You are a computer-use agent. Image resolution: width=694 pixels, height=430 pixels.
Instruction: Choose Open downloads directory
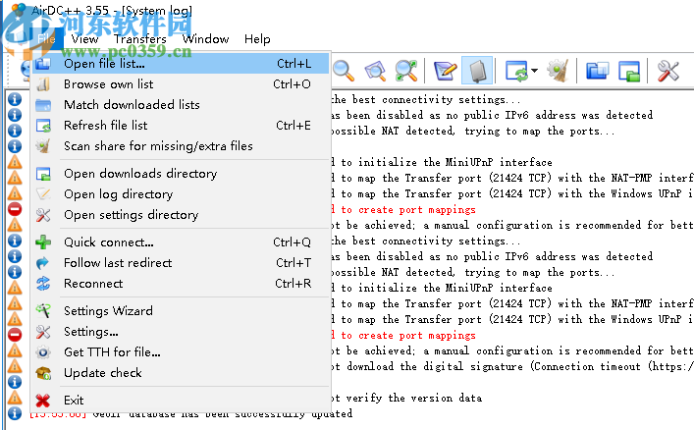tap(181, 174)
